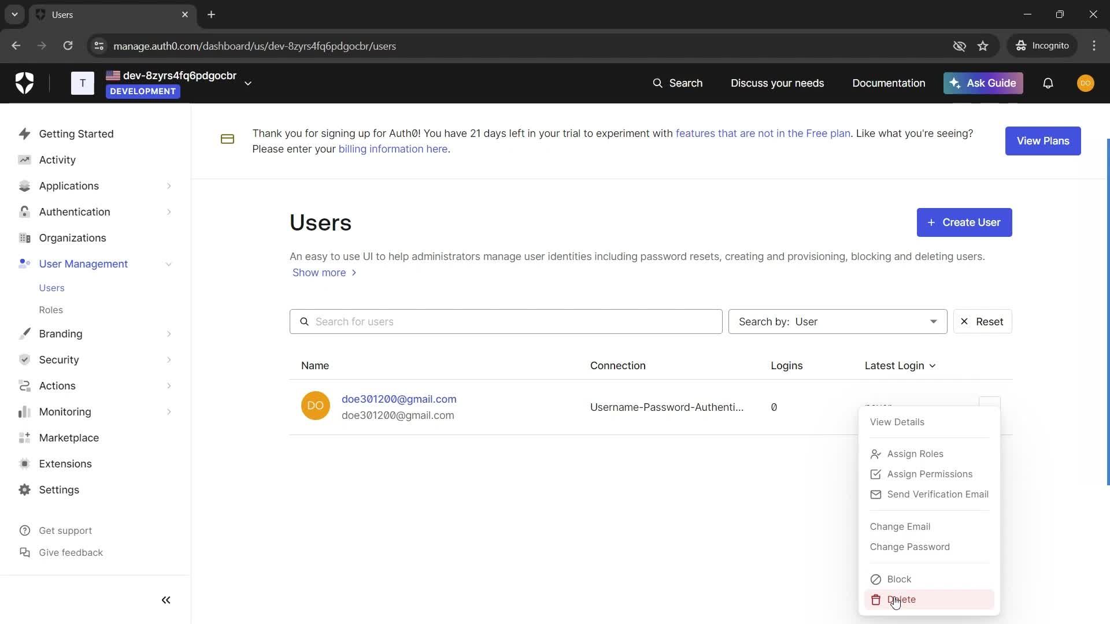
Task: Open the tenant switcher chevron
Action: (248, 84)
